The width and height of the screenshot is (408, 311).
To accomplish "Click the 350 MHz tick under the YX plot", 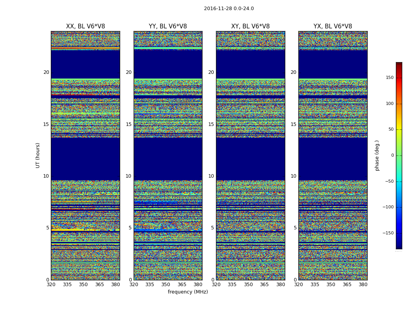I will pos(331,285).
